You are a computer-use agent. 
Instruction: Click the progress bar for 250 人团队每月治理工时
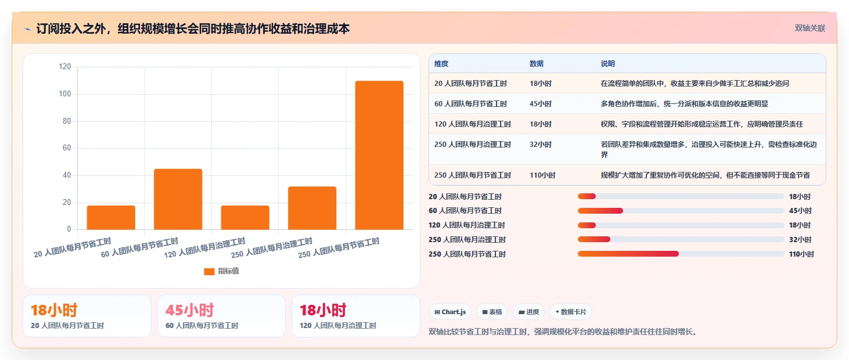[681, 240]
